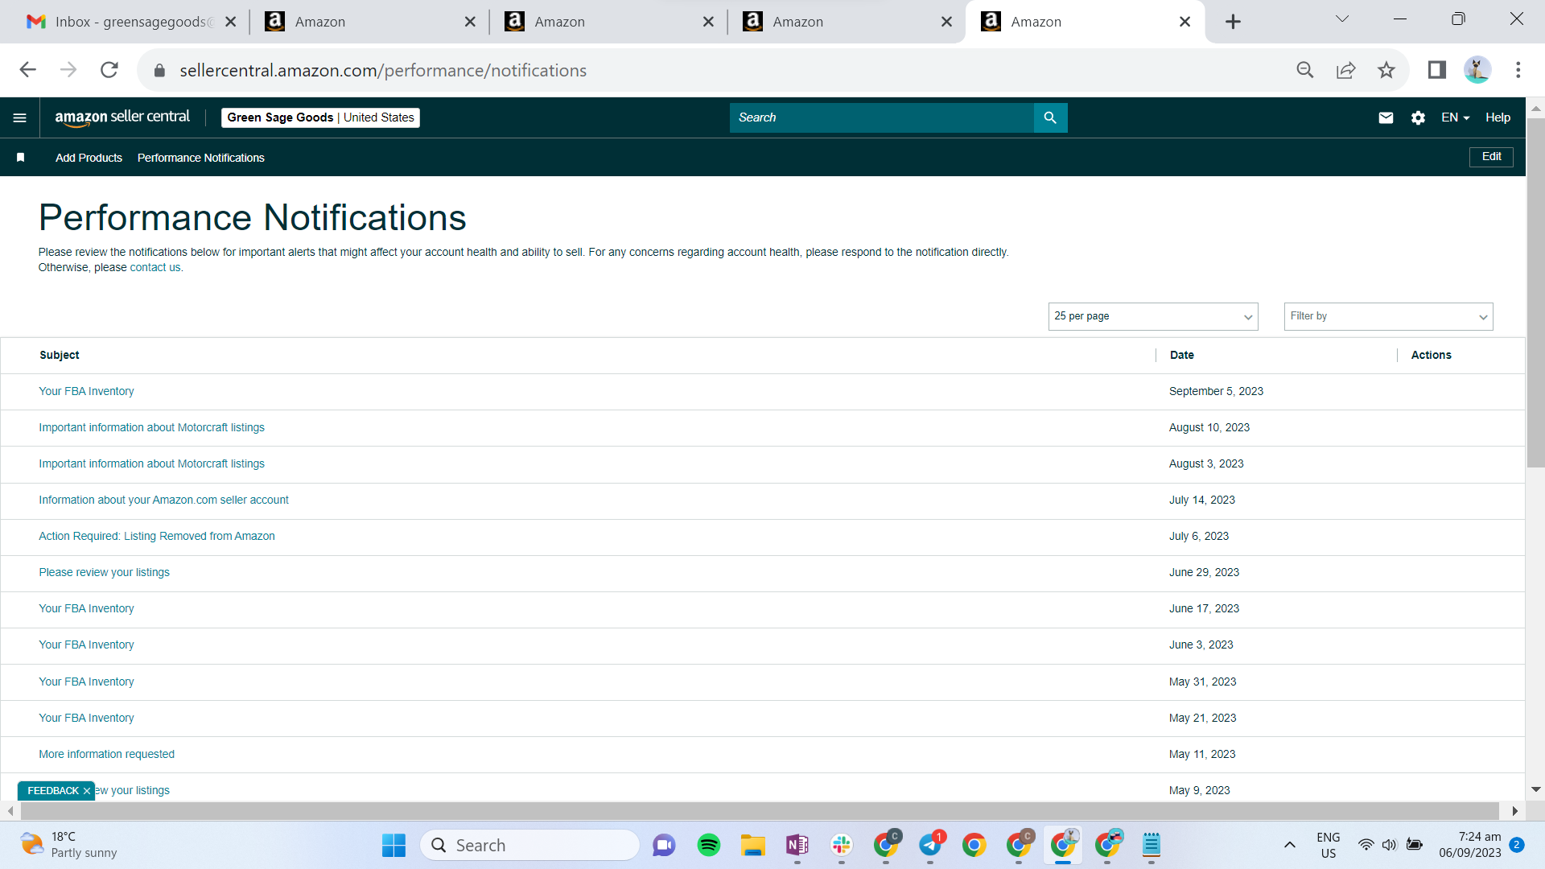Click the browser address bar URL
This screenshot has height=869, width=1545.
tap(383, 70)
